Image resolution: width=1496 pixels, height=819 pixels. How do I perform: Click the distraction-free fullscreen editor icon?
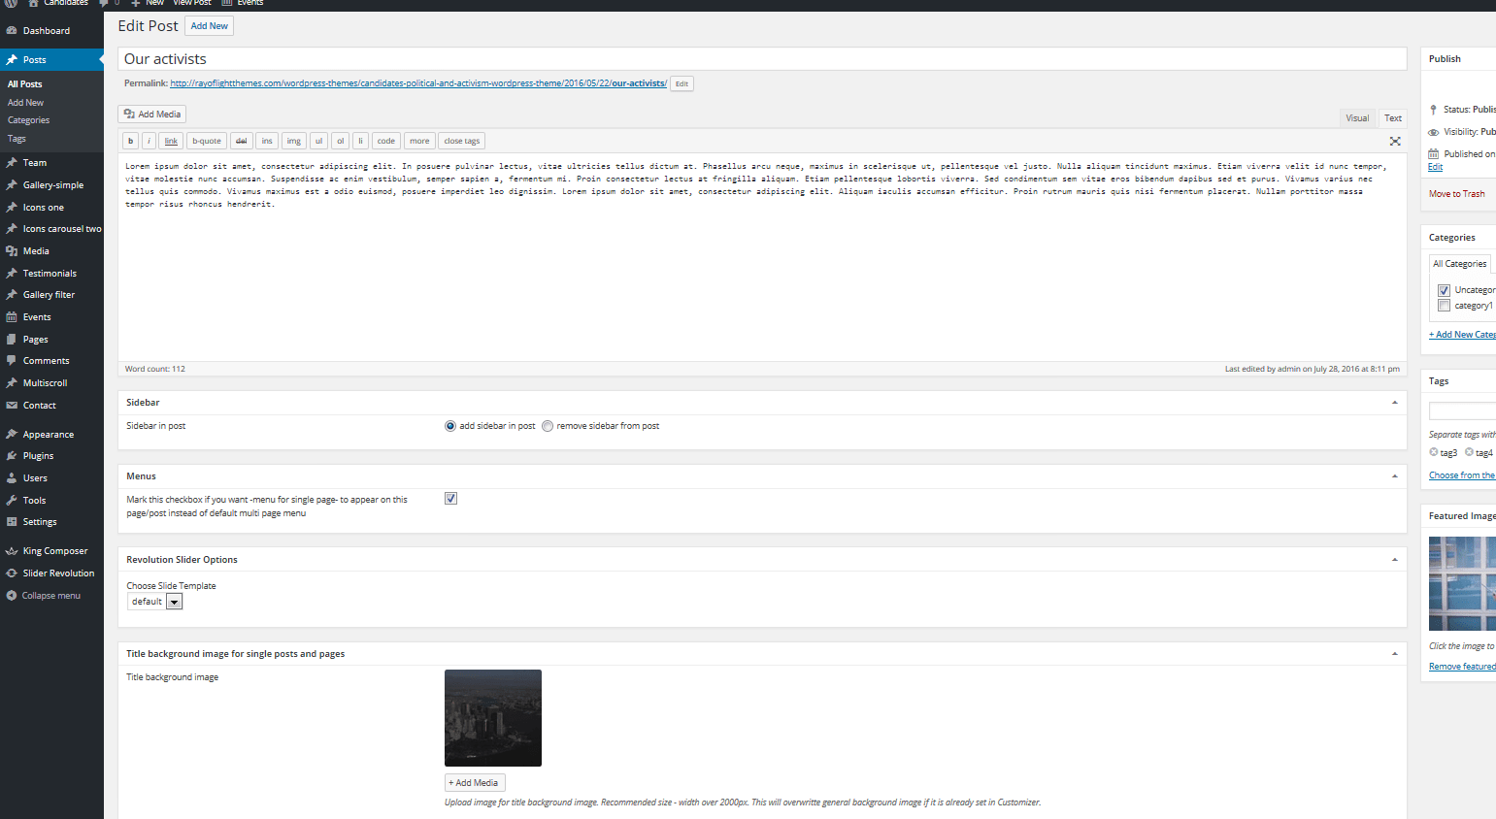coord(1395,142)
